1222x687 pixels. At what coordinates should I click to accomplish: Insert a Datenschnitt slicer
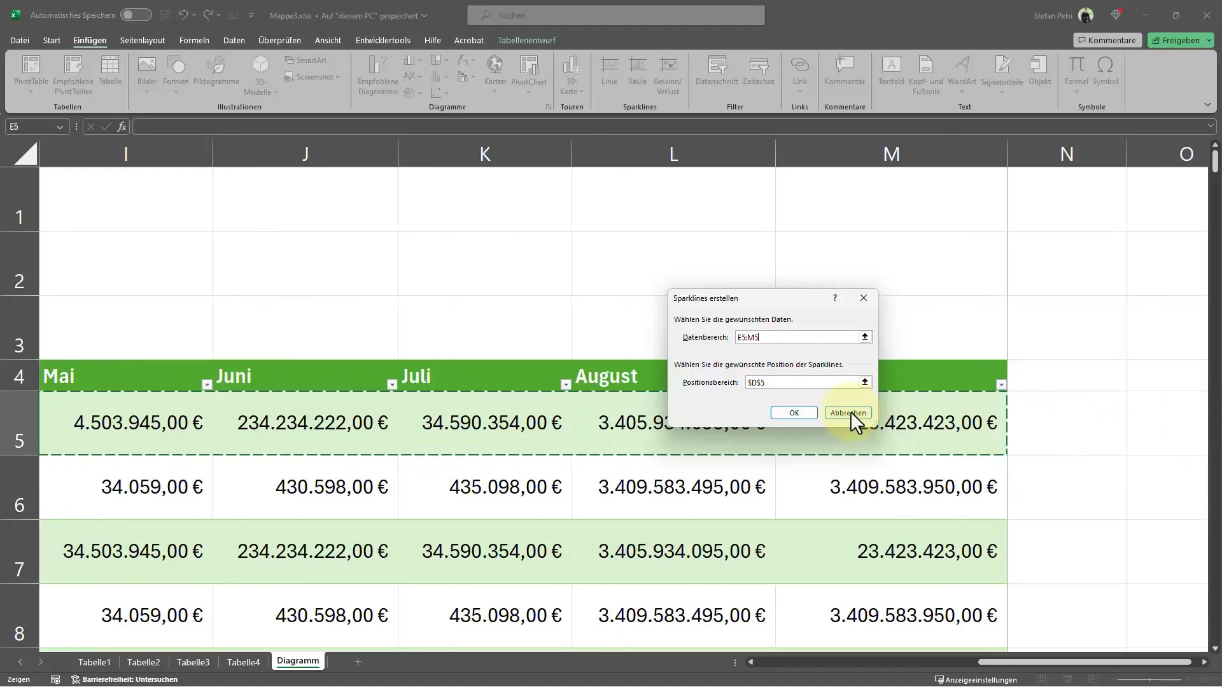click(717, 71)
